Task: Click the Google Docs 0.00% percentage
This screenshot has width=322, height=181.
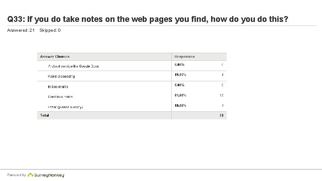Action: tap(180, 64)
